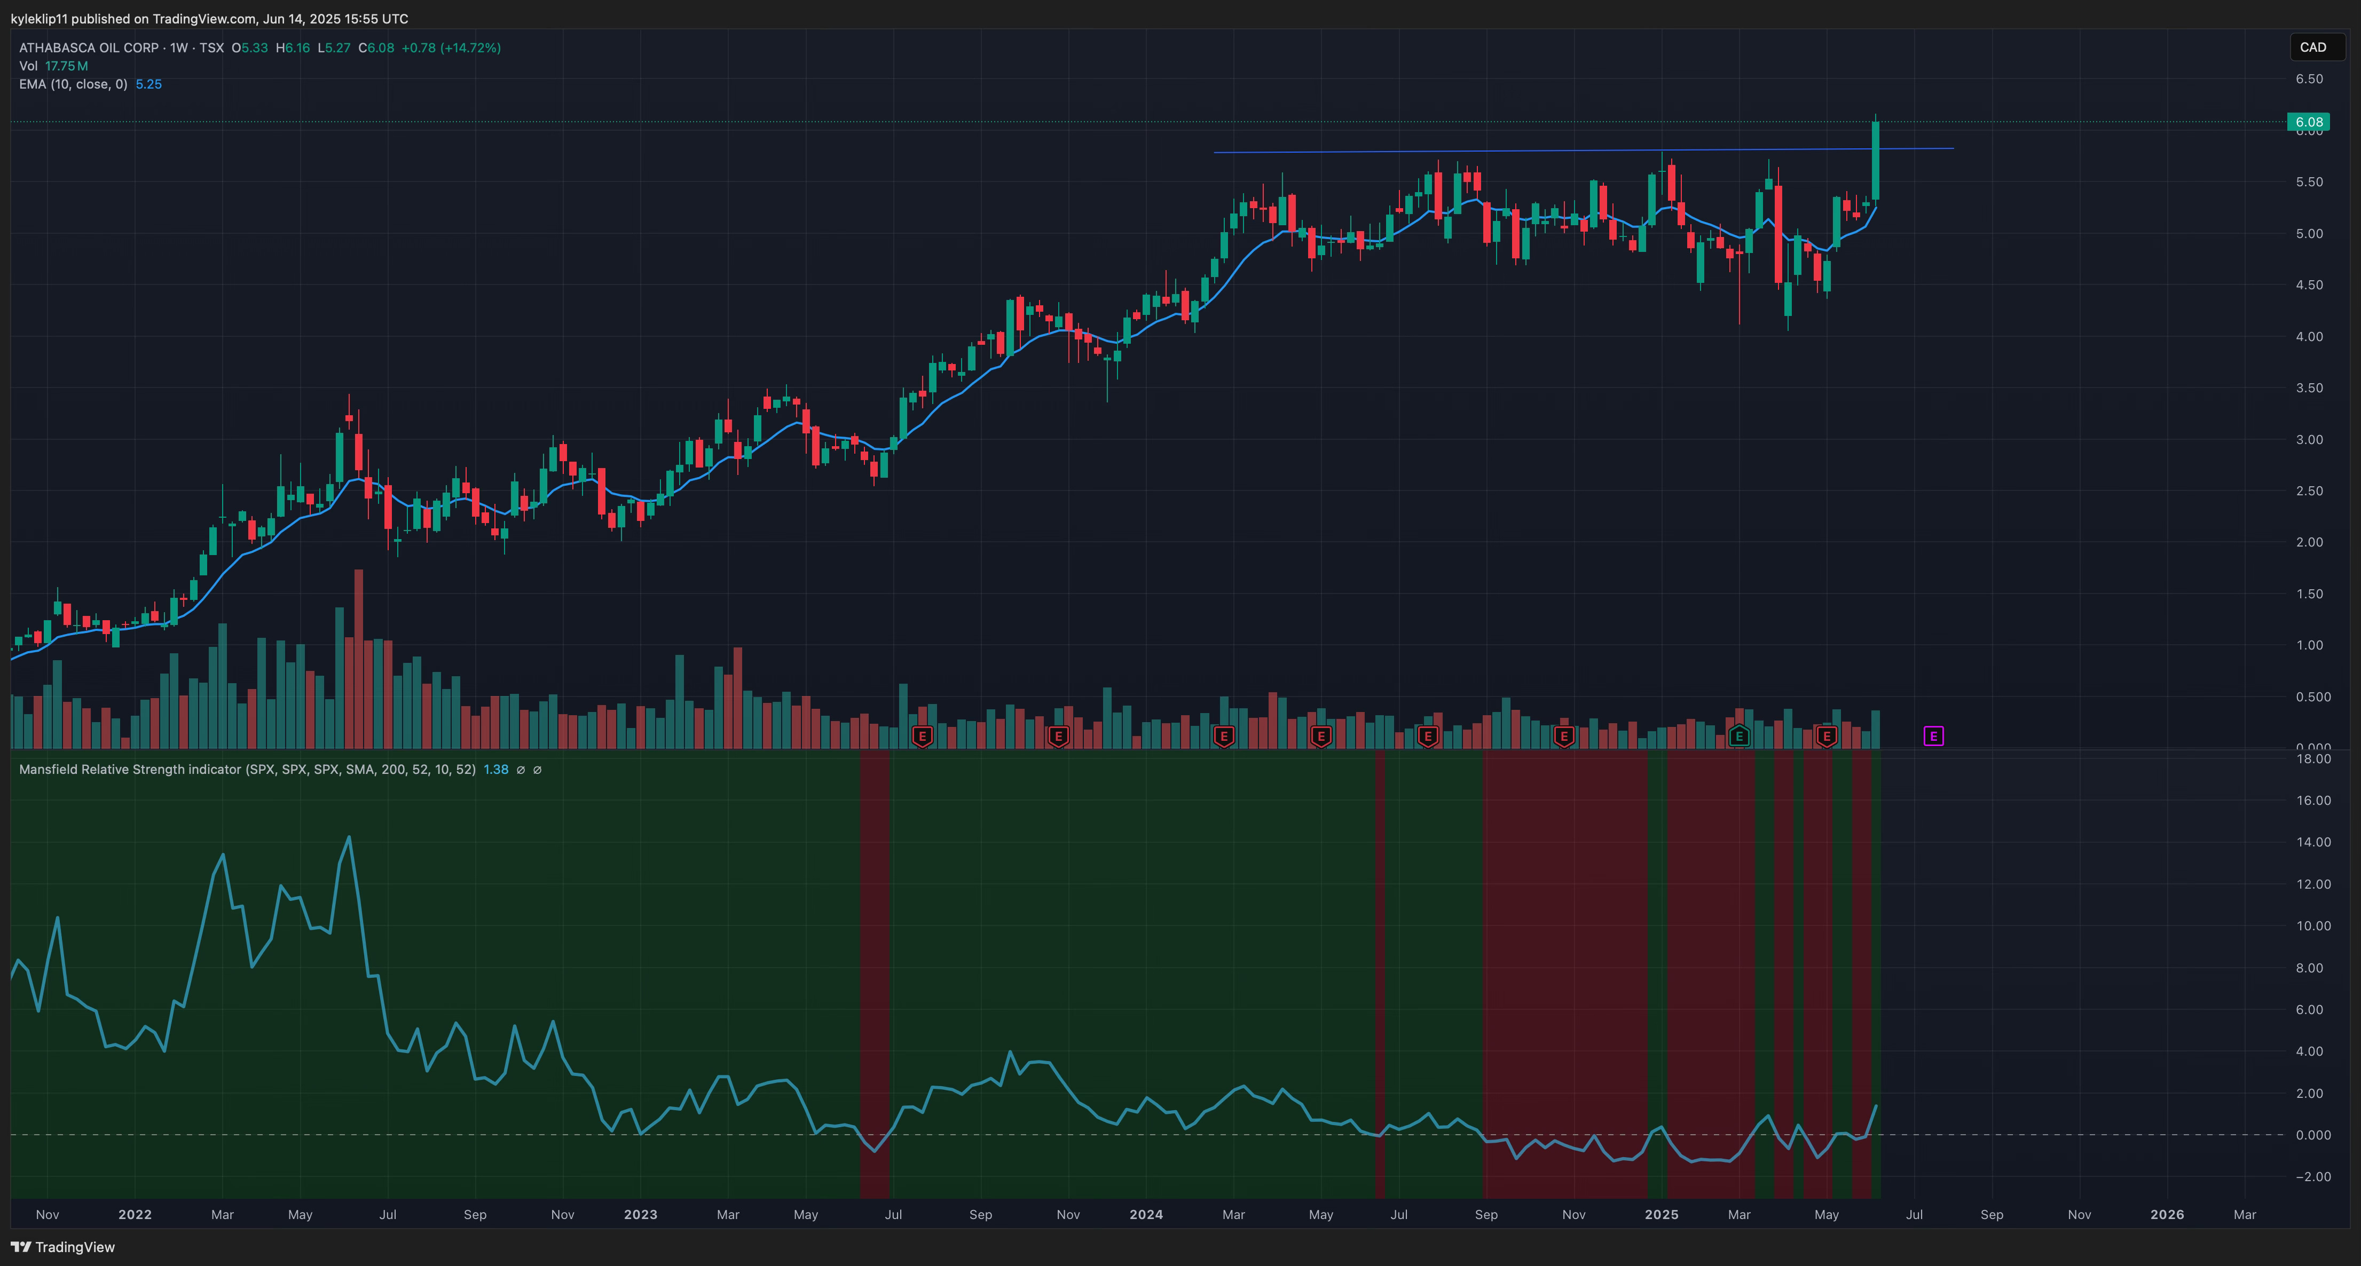Screen dimensions: 2361x1266
Task: Click the earnings marker near July 2023
Action: coord(923,735)
